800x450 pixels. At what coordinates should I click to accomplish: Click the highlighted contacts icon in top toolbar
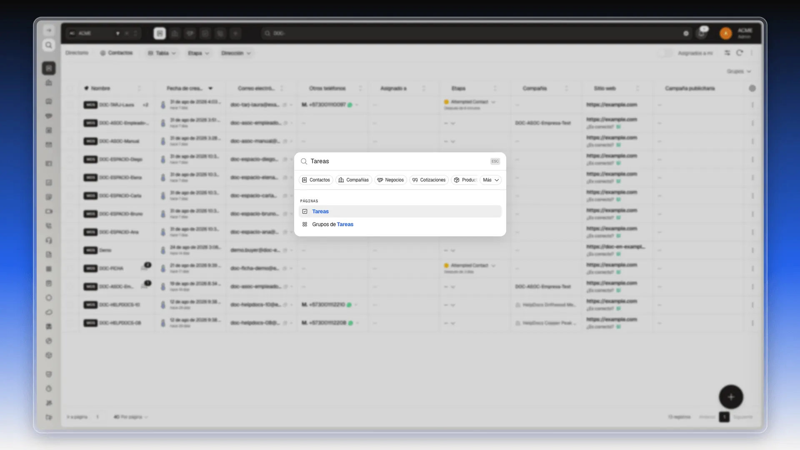pos(160,33)
